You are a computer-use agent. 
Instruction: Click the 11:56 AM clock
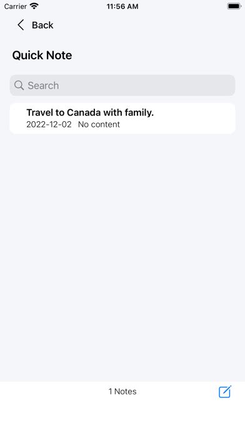click(122, 6)
